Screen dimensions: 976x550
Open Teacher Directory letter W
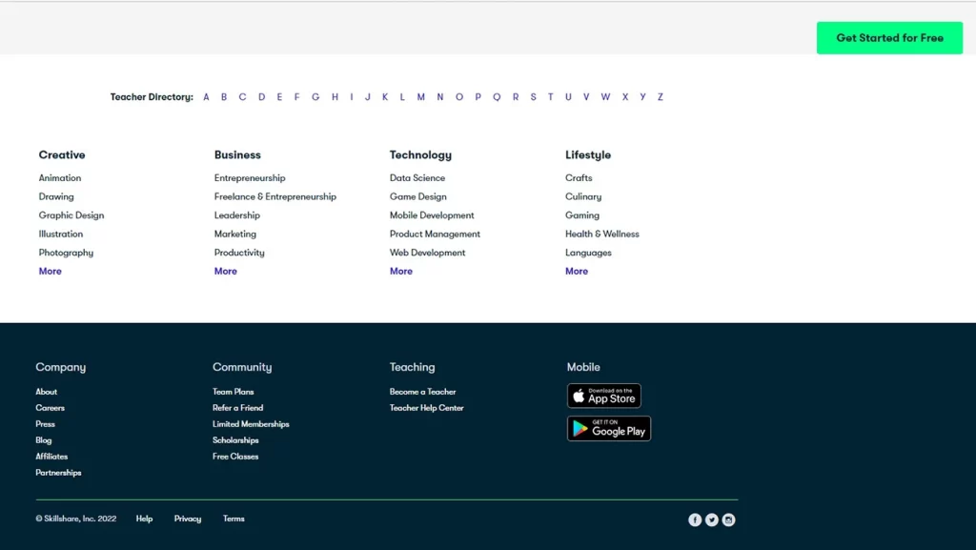pos(605,97)
